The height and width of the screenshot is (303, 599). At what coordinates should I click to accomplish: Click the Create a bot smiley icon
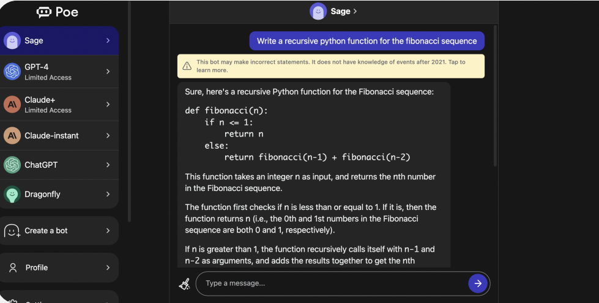click(x=12, y=231)
